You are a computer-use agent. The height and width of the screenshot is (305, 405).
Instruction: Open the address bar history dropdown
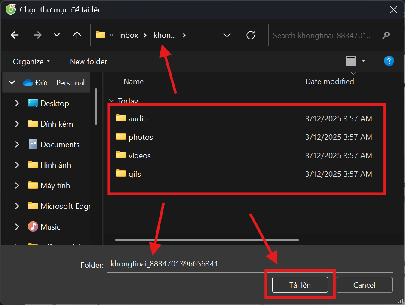(227, 35)
